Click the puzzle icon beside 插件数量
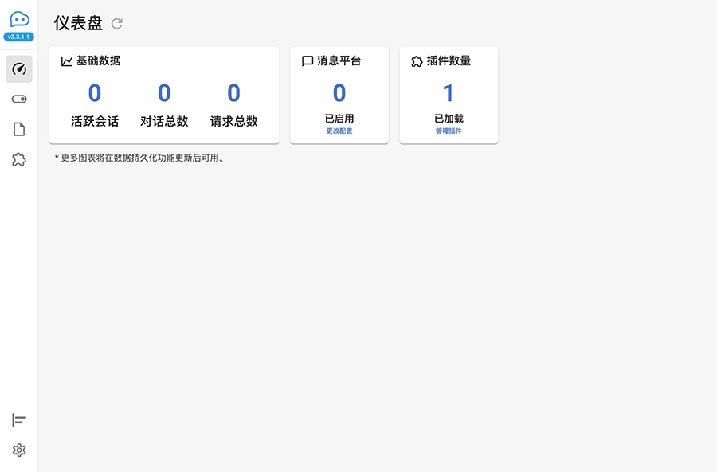 click(x=417, y=60)
